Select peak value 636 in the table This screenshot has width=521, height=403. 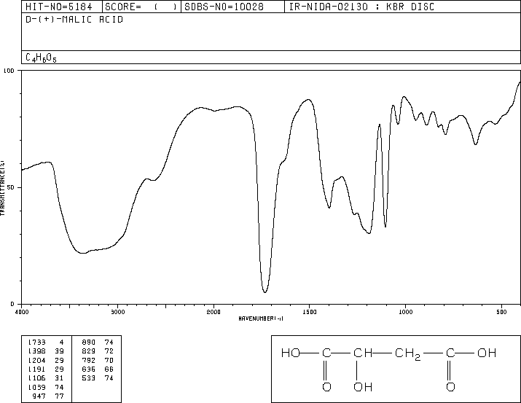89,369
